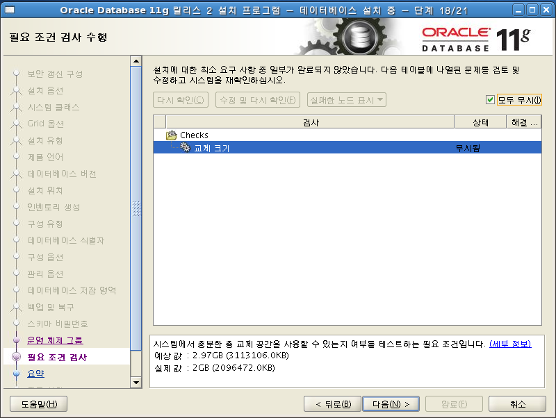The image size is (556, 418).
Task: Click the disabled 완료(F) button
Action: point(455,404)
